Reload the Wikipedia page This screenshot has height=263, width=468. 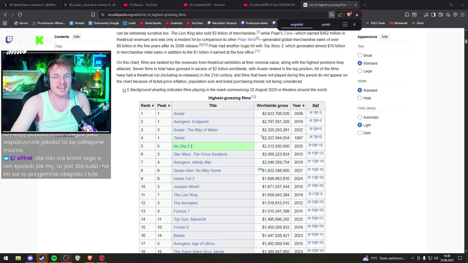click(20, 15)
